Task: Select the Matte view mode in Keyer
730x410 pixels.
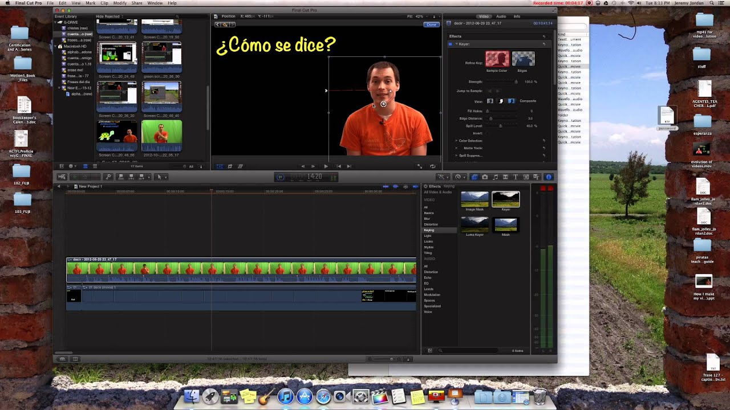Action: 501,101
